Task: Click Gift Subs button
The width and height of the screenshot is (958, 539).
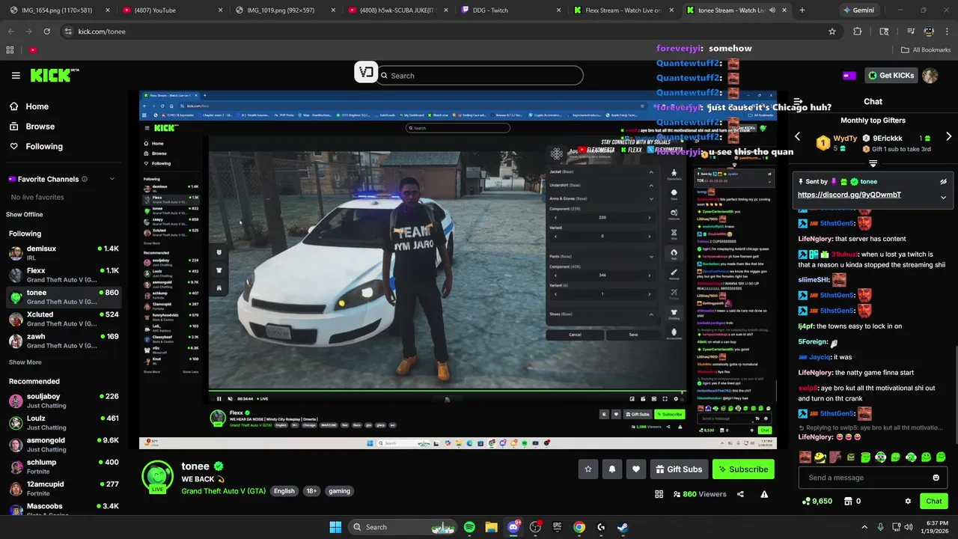Action: point(679,469)
